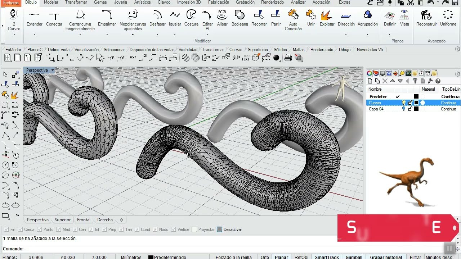Activate the Conectar curves tool

coord(54,18)
